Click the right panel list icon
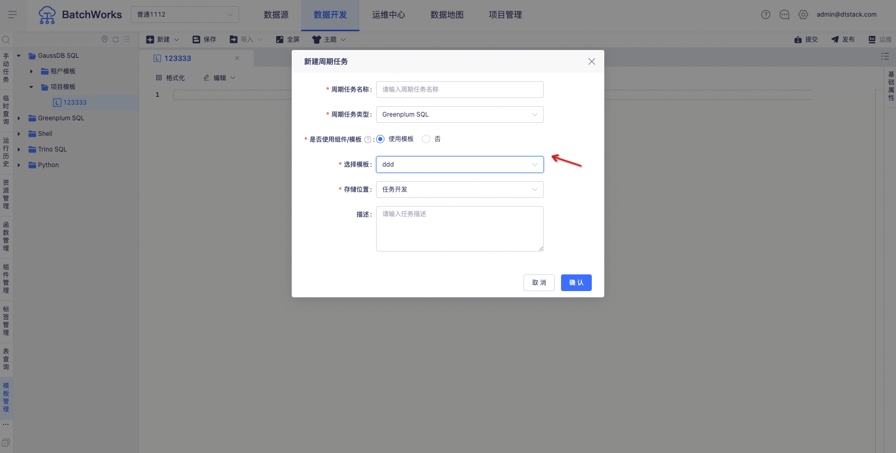The width and height of the screenshot is (896, 453). (x=885, y=56)
